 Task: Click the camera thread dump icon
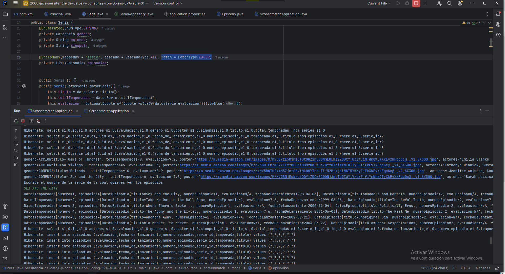[x=32, y=121]
